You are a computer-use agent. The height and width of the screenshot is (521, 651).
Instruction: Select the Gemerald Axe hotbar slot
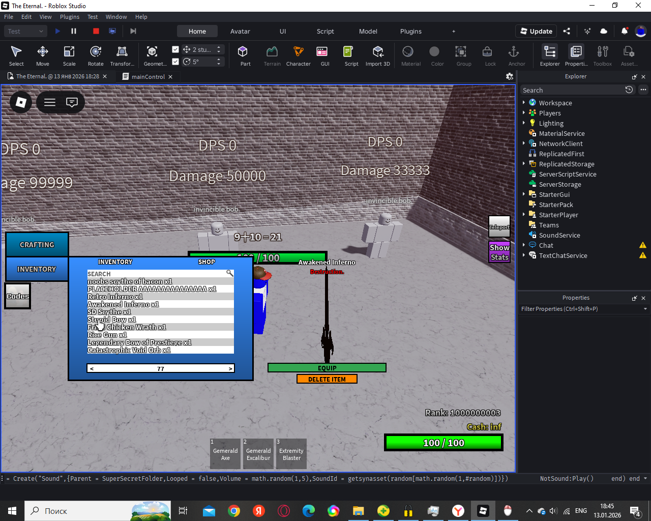point(225,453)
